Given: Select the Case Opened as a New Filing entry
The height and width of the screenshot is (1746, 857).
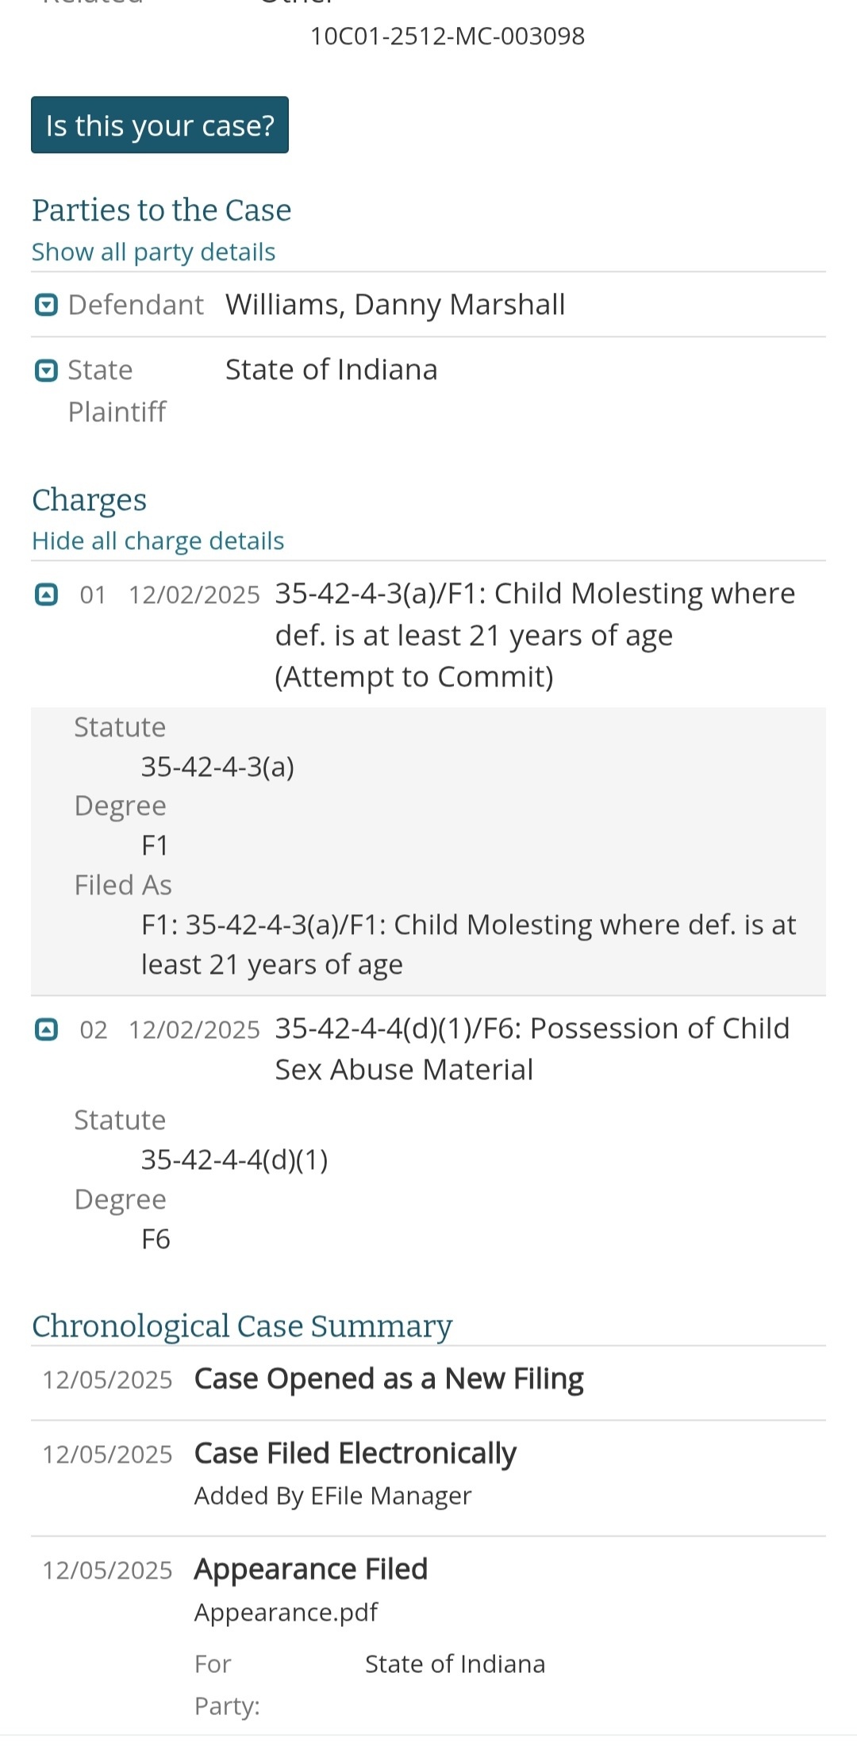Looking at the screenshot, I should click(389, 1379).
